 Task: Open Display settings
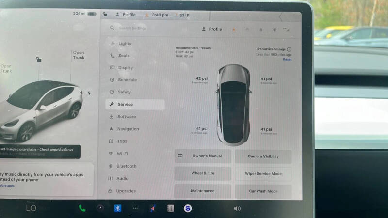(x=126, y=68)
